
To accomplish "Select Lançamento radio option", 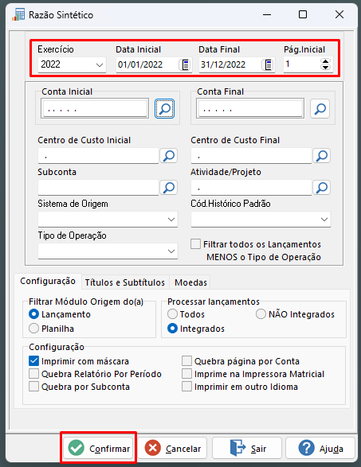I will tap(33, 314).
